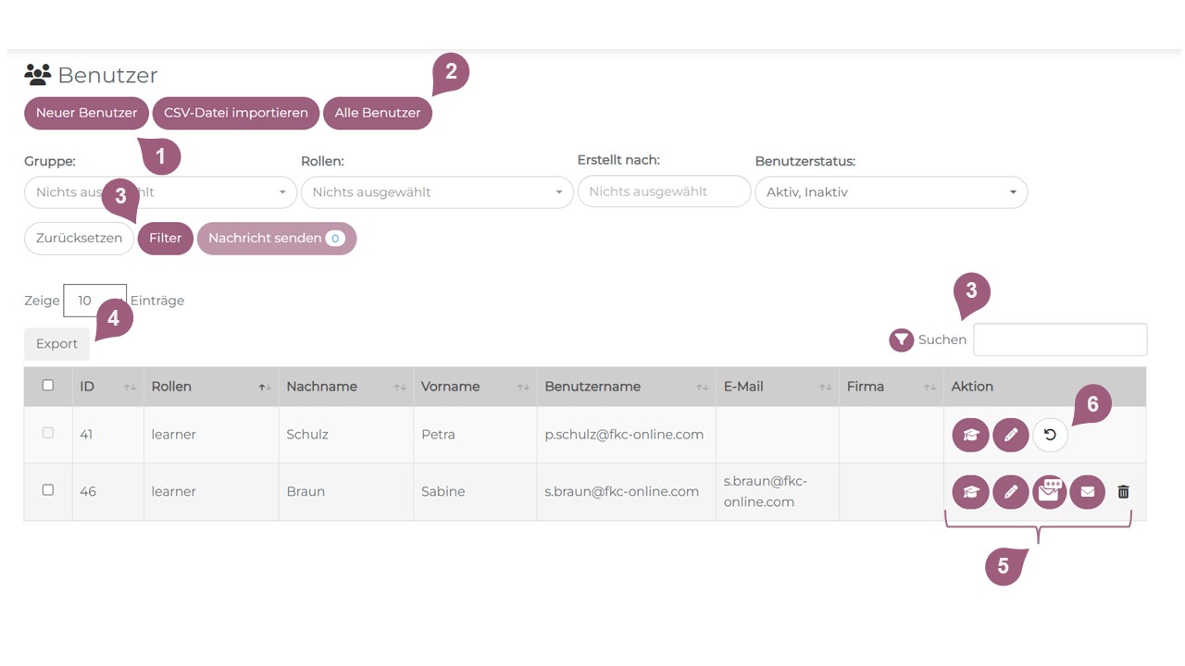Click the plain envelope icon for Braun
The image size is (1185, 666).
pyautogui.click(x=1087, y=492)
